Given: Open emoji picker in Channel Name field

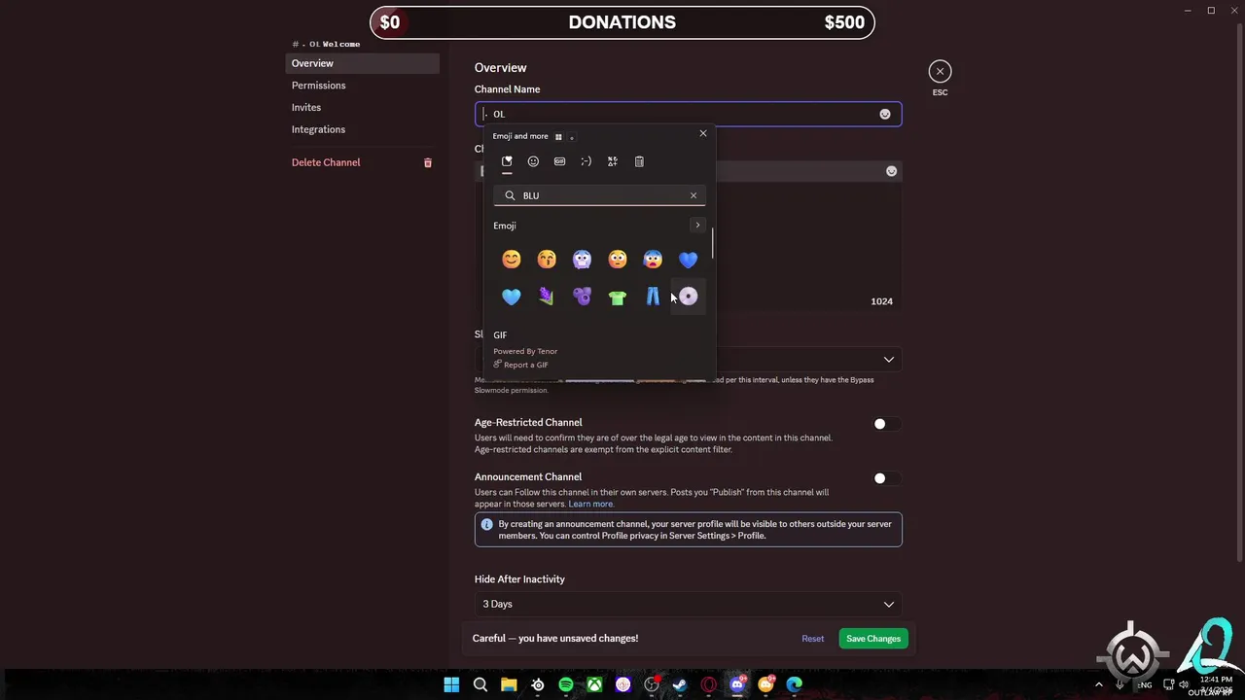Looking at the screenshot, I should 885,114.
